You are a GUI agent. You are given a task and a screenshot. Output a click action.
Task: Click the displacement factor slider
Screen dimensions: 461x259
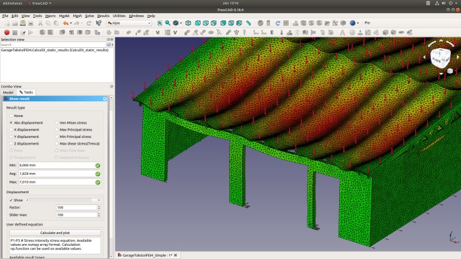(63, 200)
